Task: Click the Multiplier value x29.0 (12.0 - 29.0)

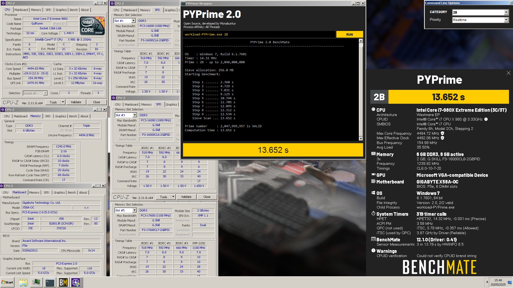Action: tap(36, 73)
